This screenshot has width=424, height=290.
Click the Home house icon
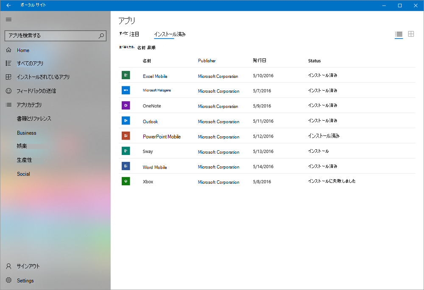point(8,50)
